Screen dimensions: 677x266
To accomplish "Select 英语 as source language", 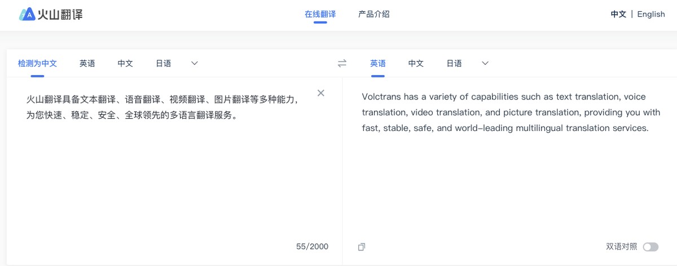I will tap(87, 63).
